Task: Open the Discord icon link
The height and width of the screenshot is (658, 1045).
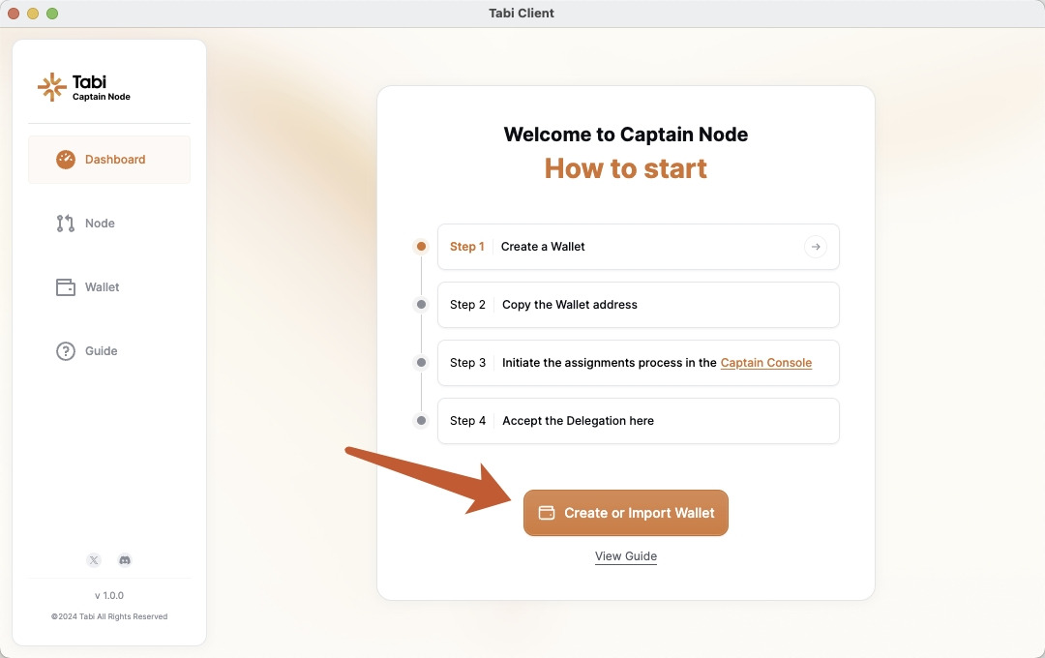Action: pos(125,560)
